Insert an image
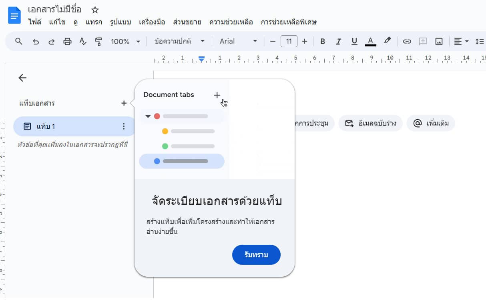The width and height of the screenshot is (486, 300). point(438,41)
